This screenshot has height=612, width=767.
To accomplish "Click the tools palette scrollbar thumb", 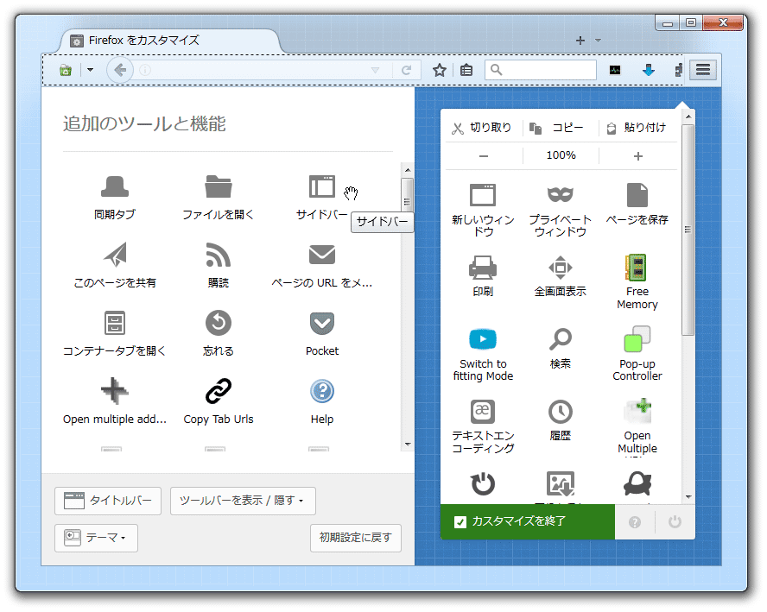I will pos(407,196).
